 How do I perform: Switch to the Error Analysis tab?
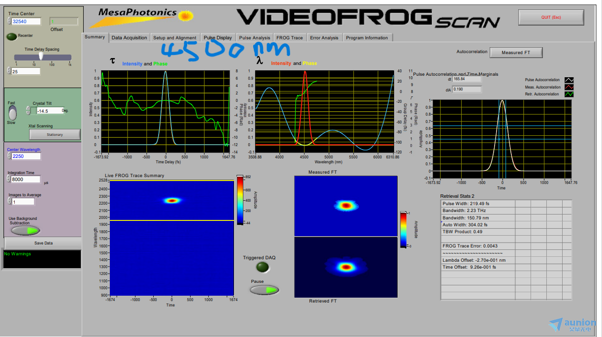[x=324, y=37]
